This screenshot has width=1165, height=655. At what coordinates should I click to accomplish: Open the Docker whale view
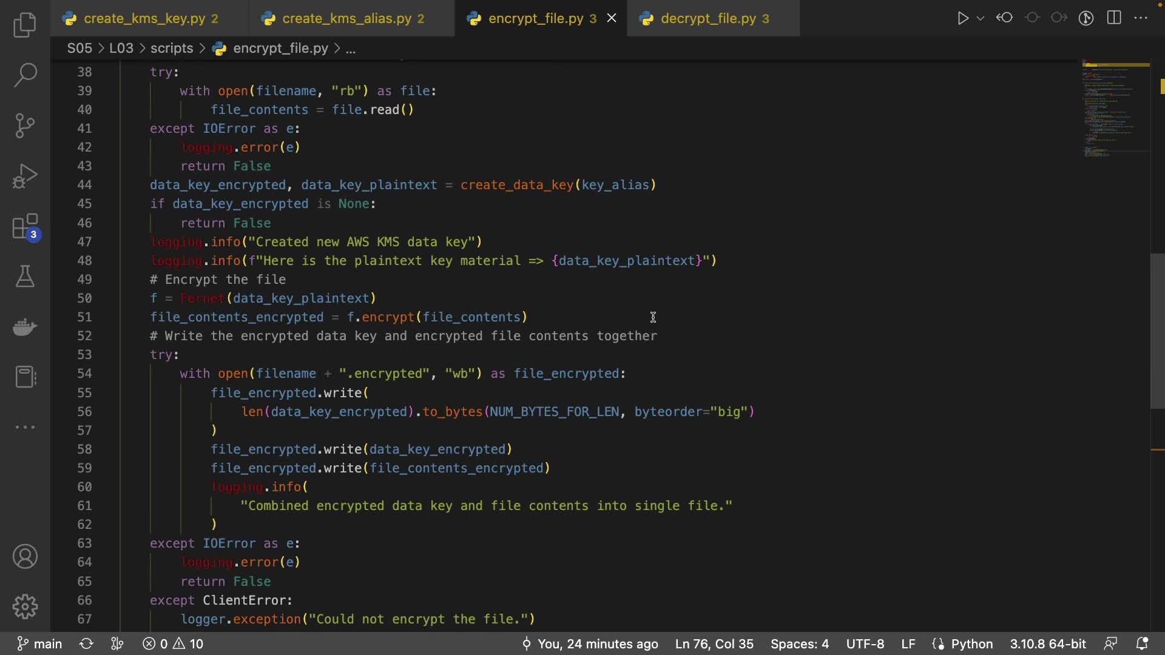pyautogui.click(x=25, y=327)
